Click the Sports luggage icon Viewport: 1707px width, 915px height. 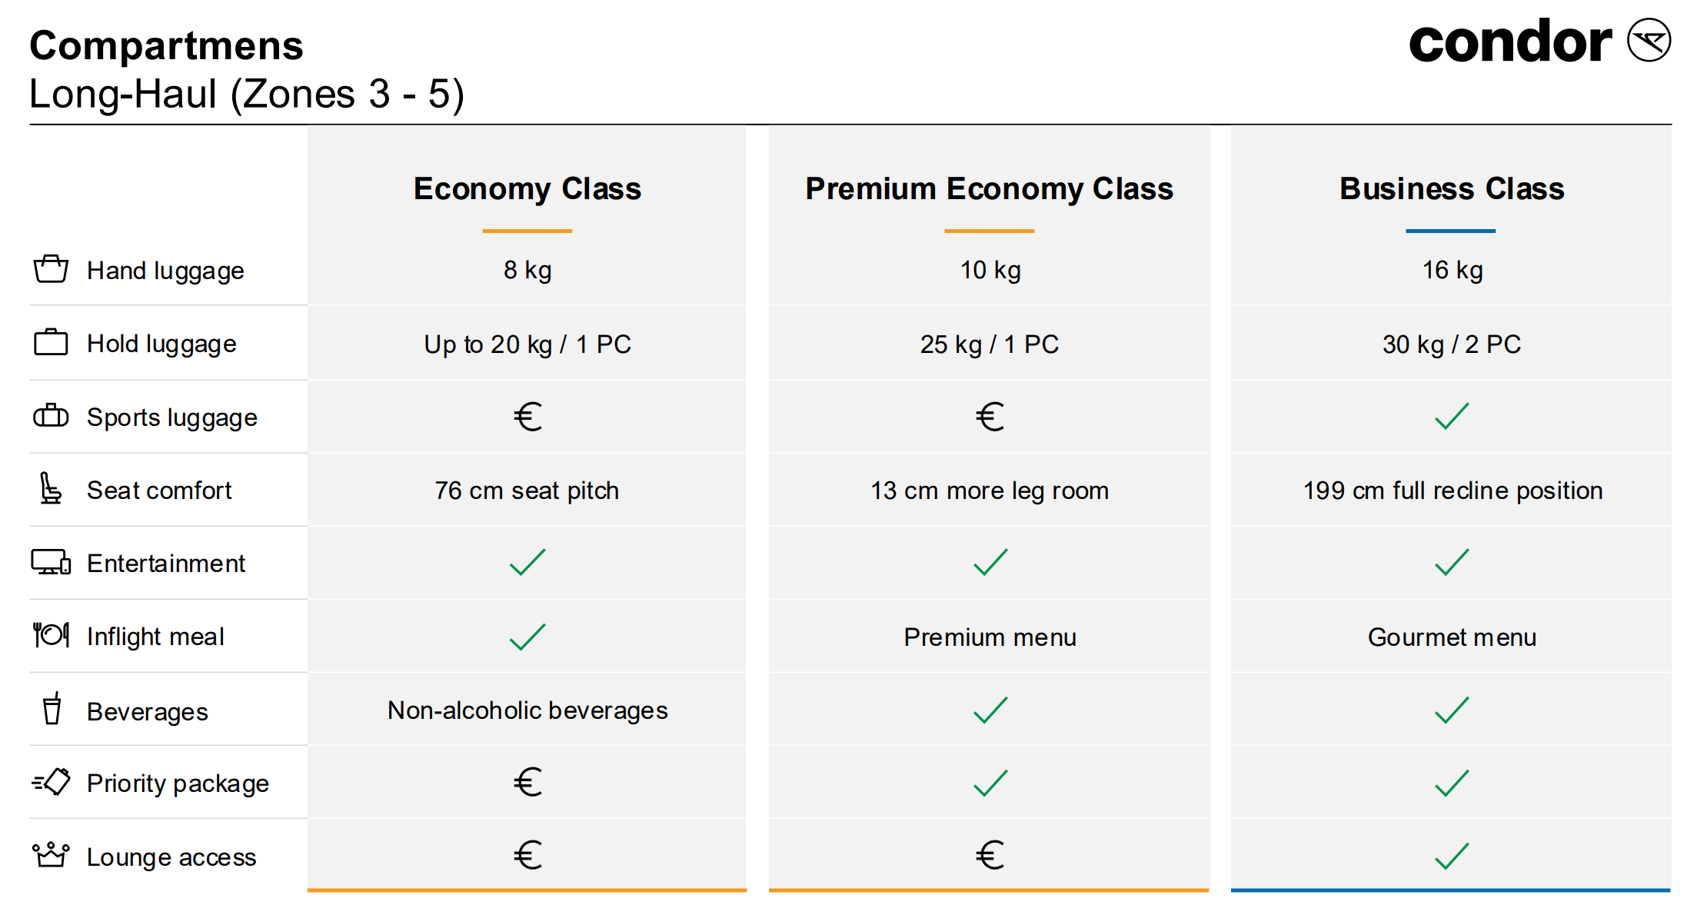point(51,416)
